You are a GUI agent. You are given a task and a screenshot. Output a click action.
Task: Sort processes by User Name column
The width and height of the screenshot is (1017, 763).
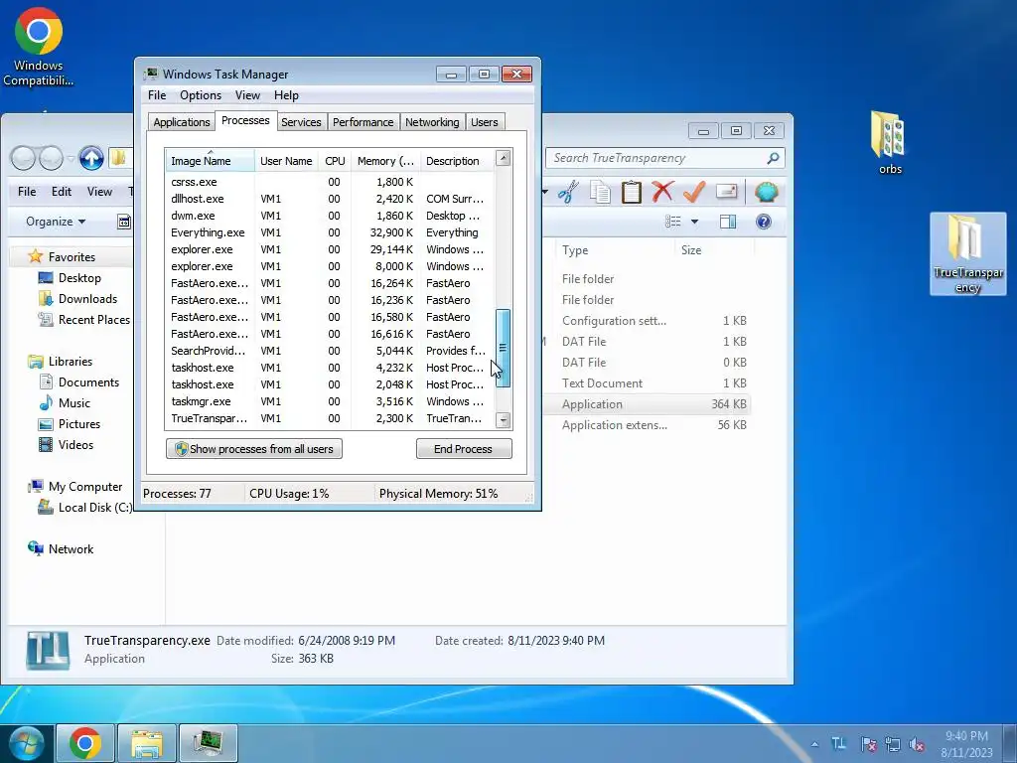[x=286, y=160]
